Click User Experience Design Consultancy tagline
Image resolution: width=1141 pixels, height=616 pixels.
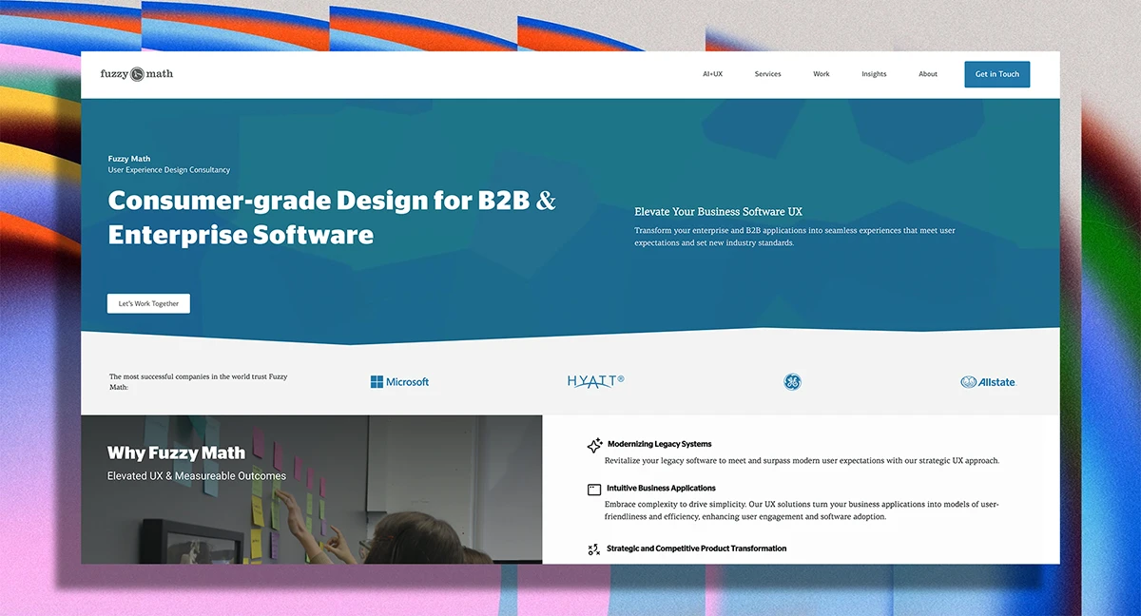click(x=169, y=170)
